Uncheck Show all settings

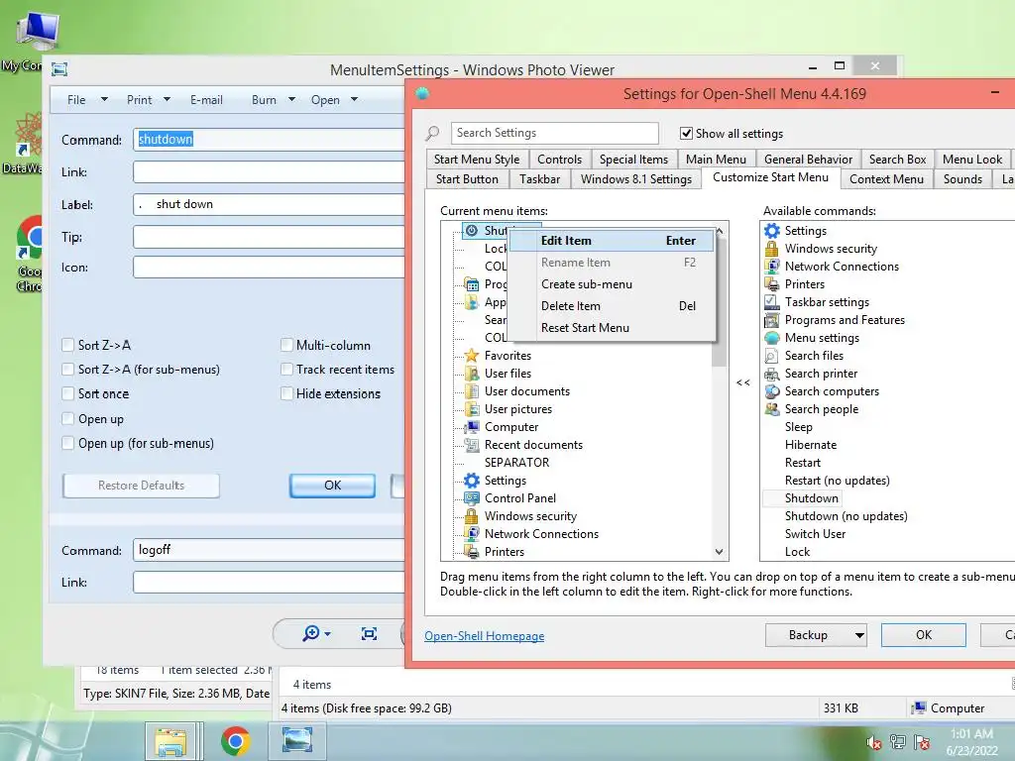pos(686,134)
